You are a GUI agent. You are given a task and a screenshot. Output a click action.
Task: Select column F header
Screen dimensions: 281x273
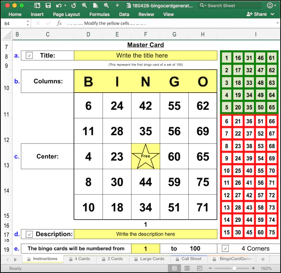[x=146, y=34]
